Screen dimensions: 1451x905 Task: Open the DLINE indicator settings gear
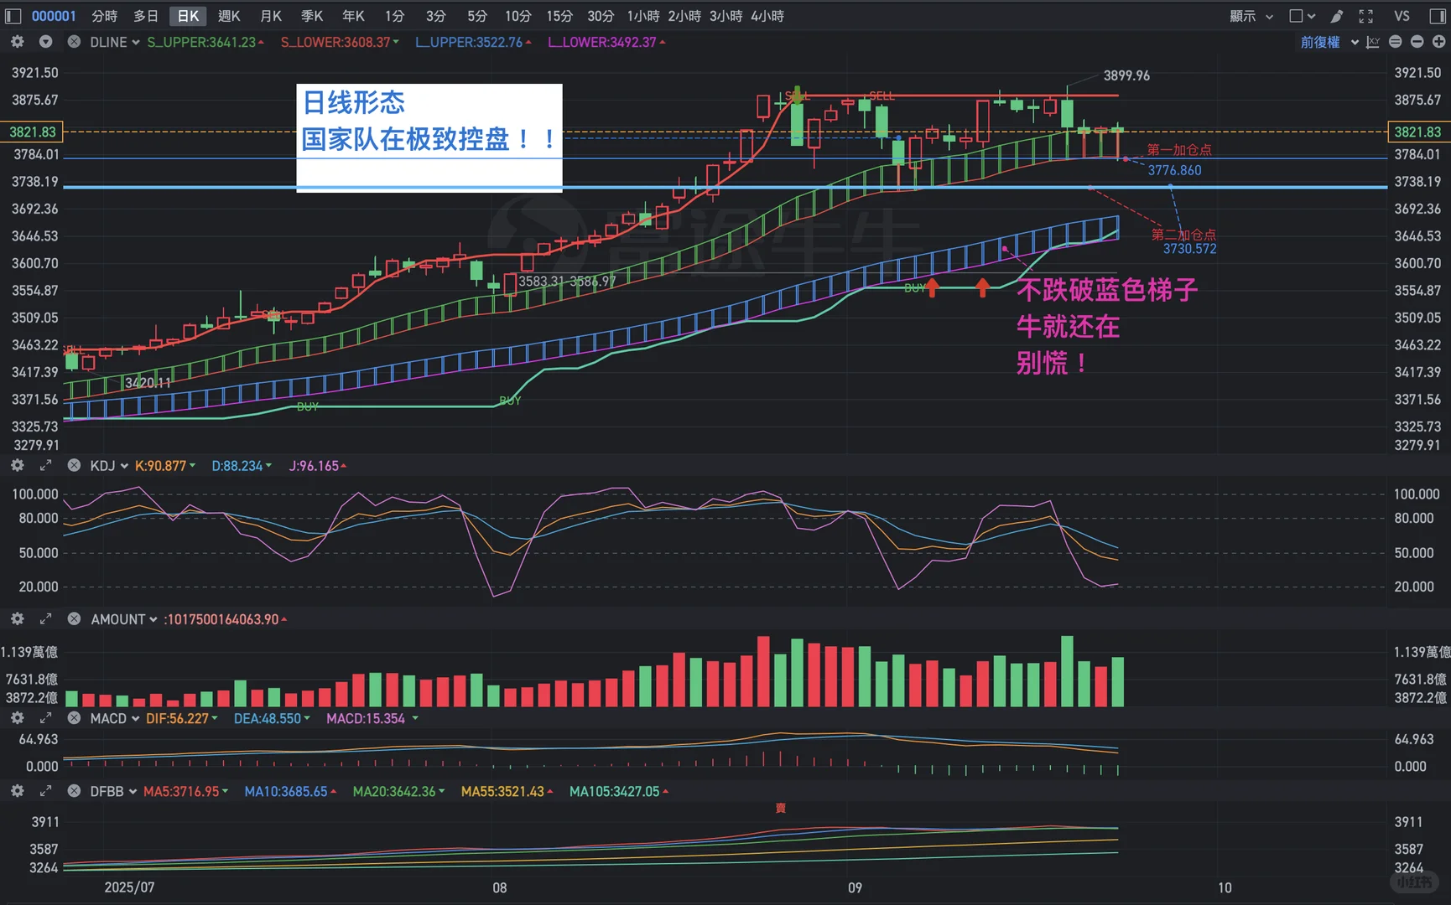click(x=17, y=42)
